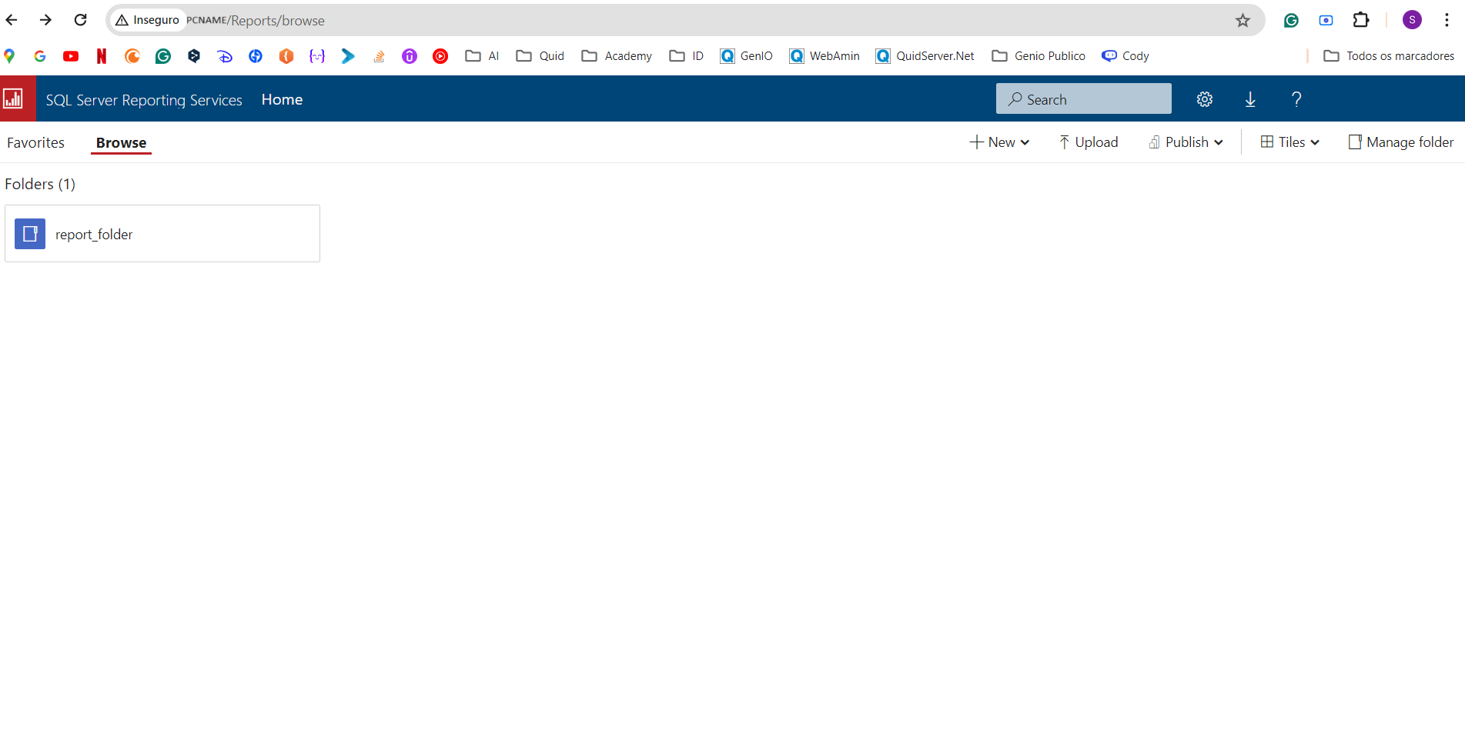Click the Home breadcrumb
This screenshot has height=730, width=1465.
click(x=282, y=99)
